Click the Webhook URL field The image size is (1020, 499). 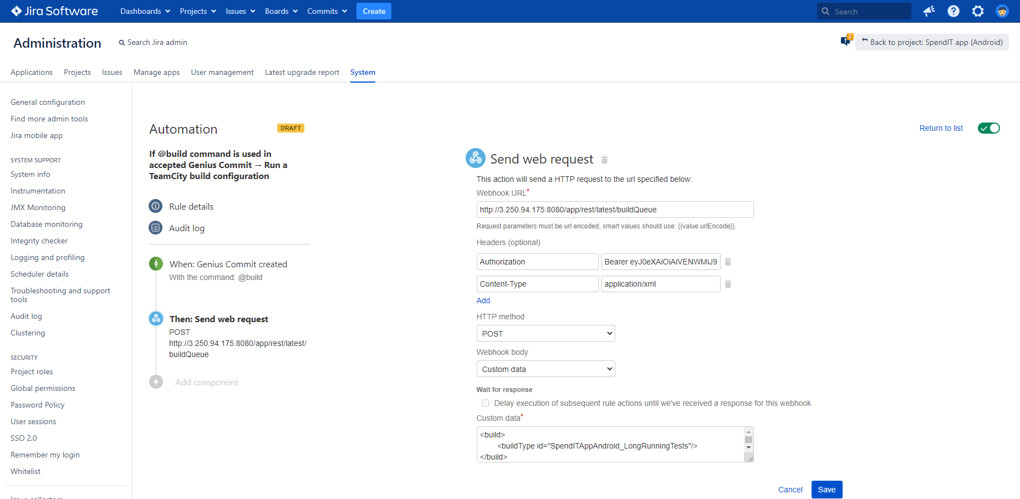click(x=615, y=210)
